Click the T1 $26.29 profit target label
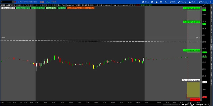 [192, 50]
